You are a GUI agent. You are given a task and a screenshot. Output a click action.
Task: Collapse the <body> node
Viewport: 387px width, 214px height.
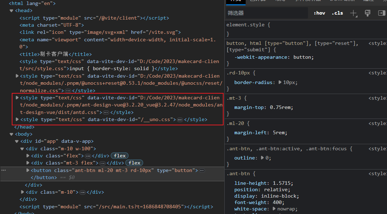pyautogui.click(x=11, y=134)
